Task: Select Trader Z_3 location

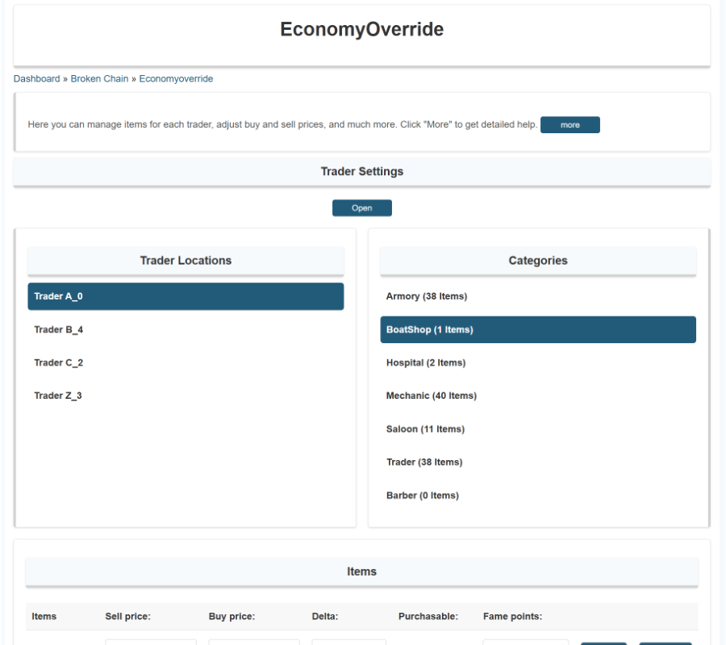Action: [x=186, y=396]
